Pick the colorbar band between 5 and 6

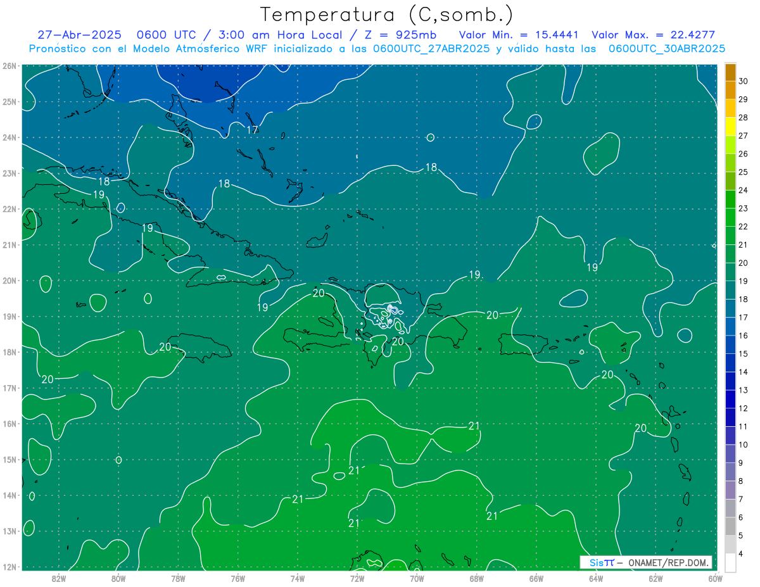coord(730,526)
